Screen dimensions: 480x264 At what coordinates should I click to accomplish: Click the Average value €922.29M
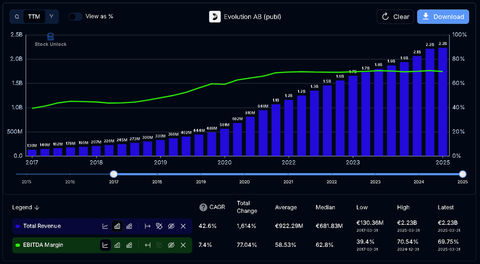tap(289, 226)
